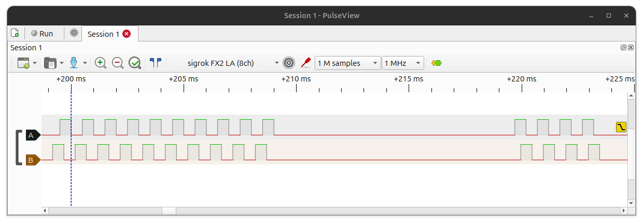The image size is (643, 224).
Task: Open the 1 MHz sample rate dropdown
Action: click(403, 63)
